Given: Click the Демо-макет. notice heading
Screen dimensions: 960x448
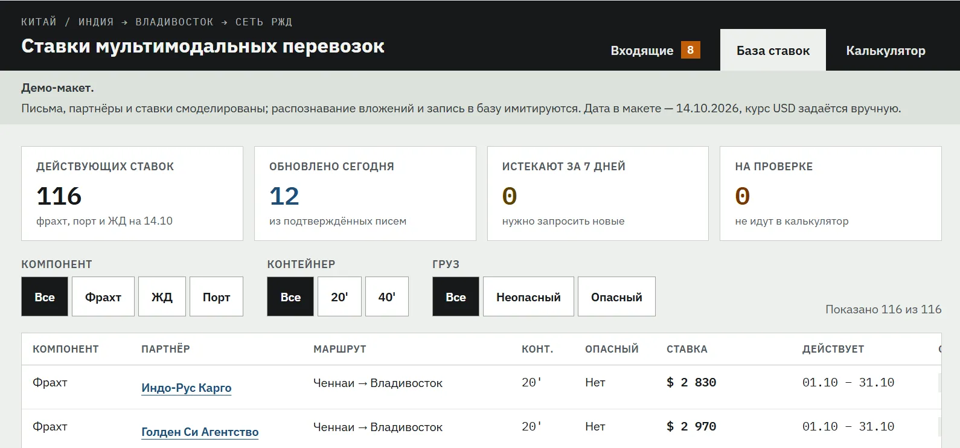Looking at the screenshot, I should [57, 88].
